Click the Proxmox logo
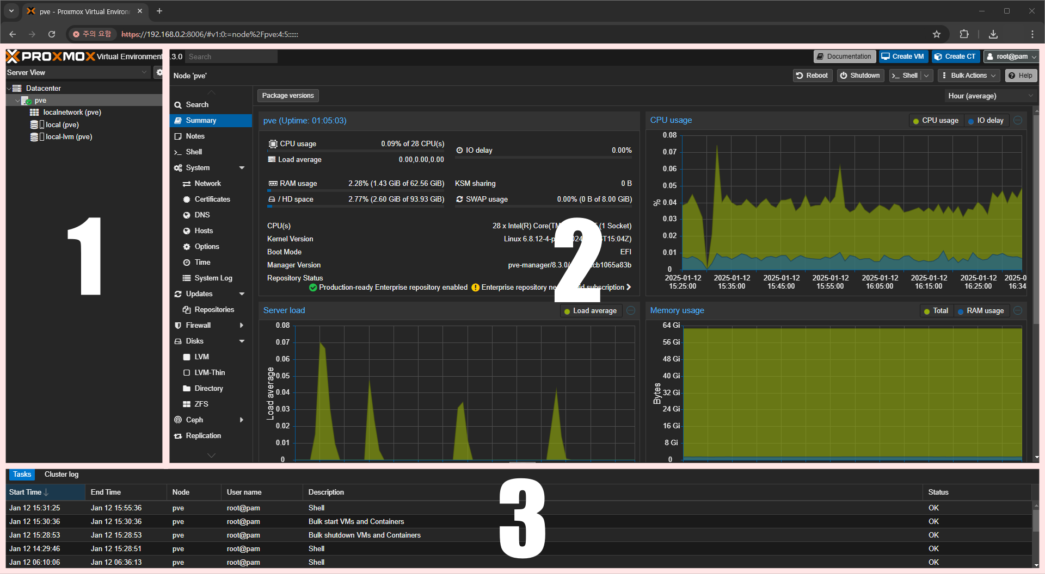The height and width of the screenshot is (574, 1045). [51, 56]
